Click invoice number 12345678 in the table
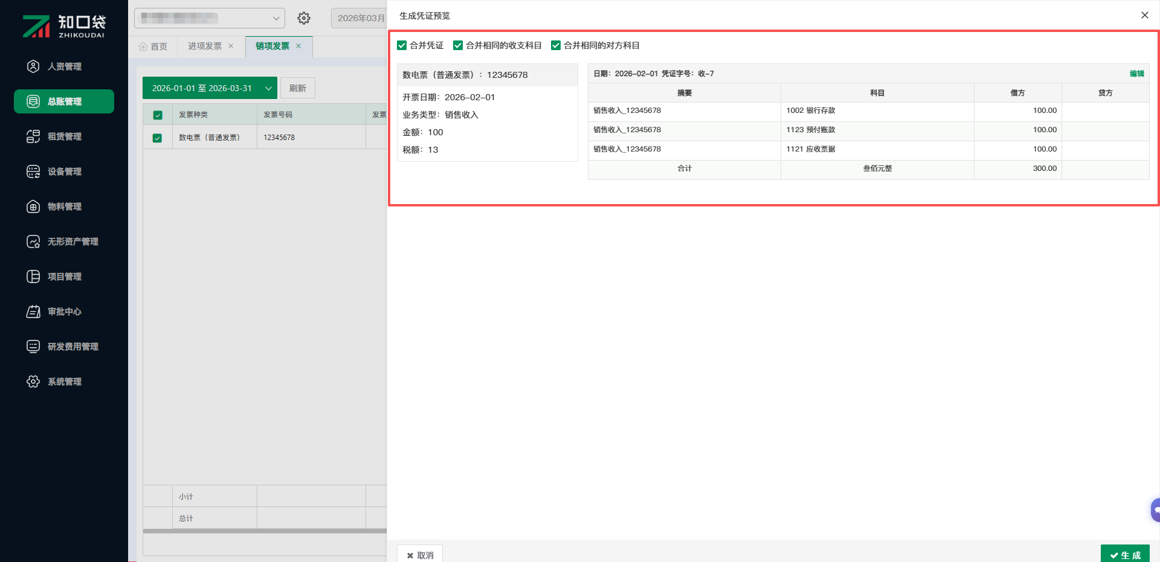1160x562 pixels. coord(279,138)
